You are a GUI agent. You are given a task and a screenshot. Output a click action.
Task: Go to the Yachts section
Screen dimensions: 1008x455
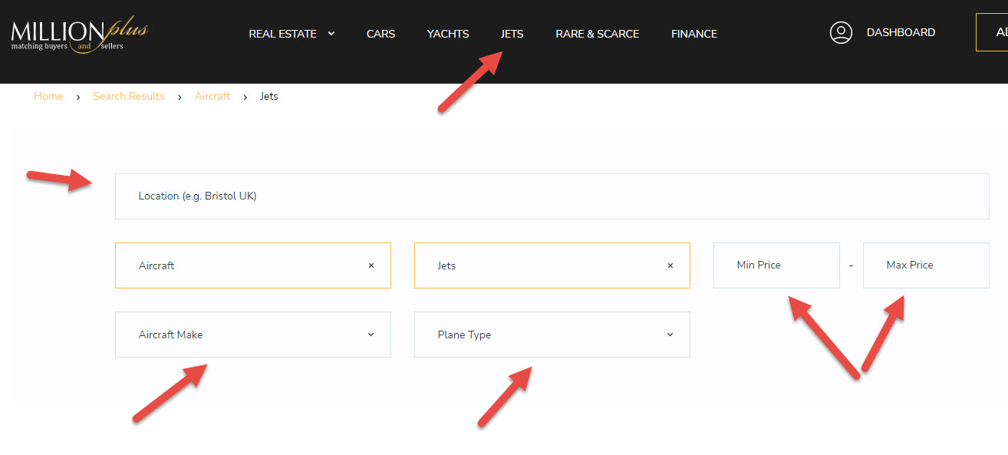pos(448,34)
